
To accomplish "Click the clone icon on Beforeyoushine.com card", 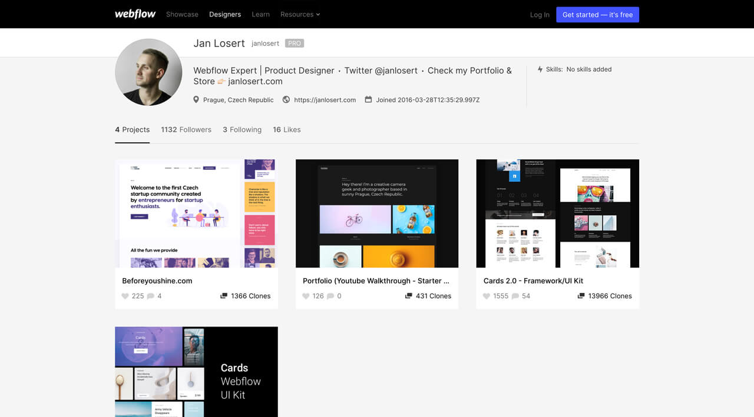I will coord(224,296).
